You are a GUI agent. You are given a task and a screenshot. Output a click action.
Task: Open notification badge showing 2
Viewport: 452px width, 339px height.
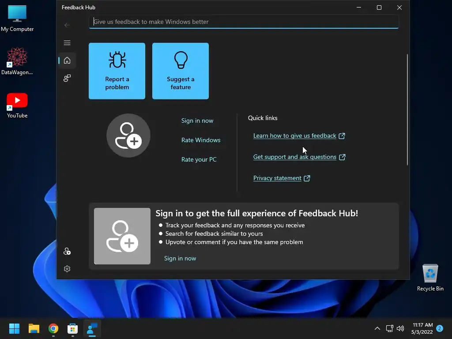[x=440, y=328]
